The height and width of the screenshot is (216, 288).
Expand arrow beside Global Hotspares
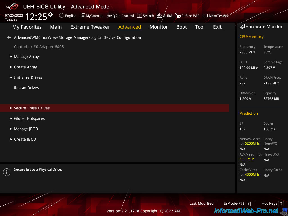[11, 118]
